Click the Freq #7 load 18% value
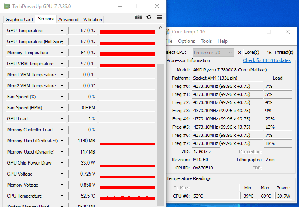This screenshot has width=299, height=207. [278, 143]
